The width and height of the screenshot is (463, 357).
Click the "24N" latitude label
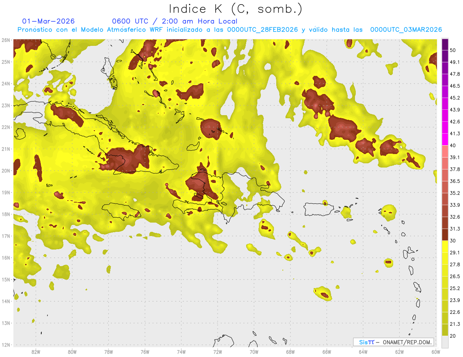[6, 84]
